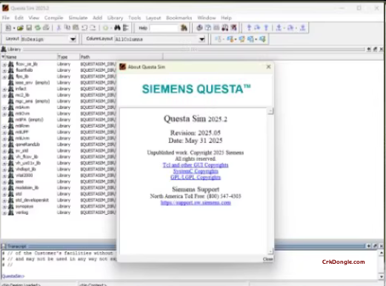Expand the sv_std library node

tap(4, 151)
